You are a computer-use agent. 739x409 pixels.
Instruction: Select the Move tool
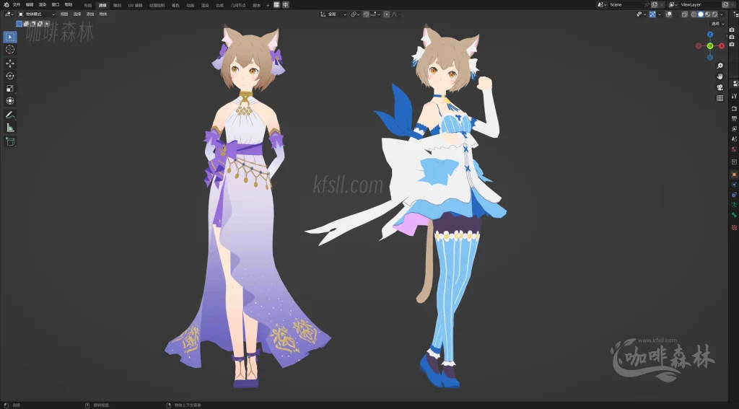pyautogui.click(x=10, y=63)
